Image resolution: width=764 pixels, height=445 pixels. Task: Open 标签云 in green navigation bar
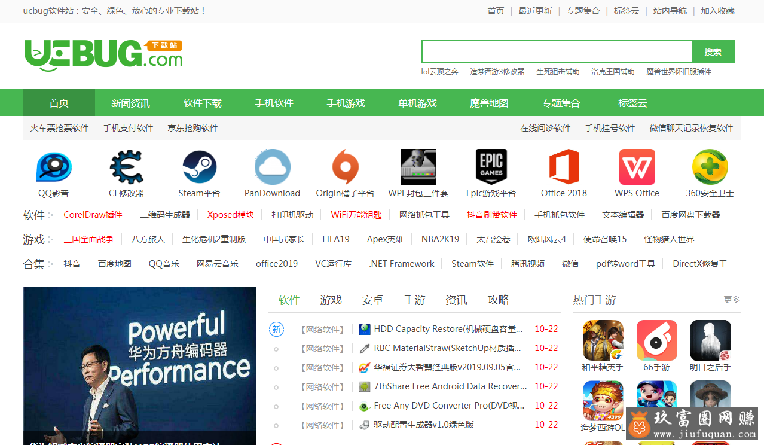point(633,103)
